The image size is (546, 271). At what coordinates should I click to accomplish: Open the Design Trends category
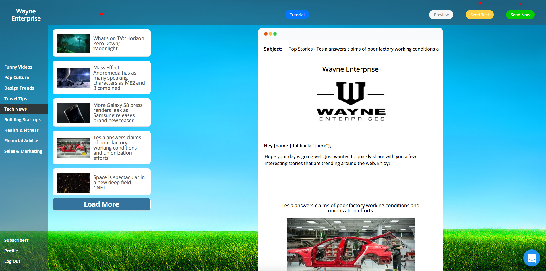(19, 88)
